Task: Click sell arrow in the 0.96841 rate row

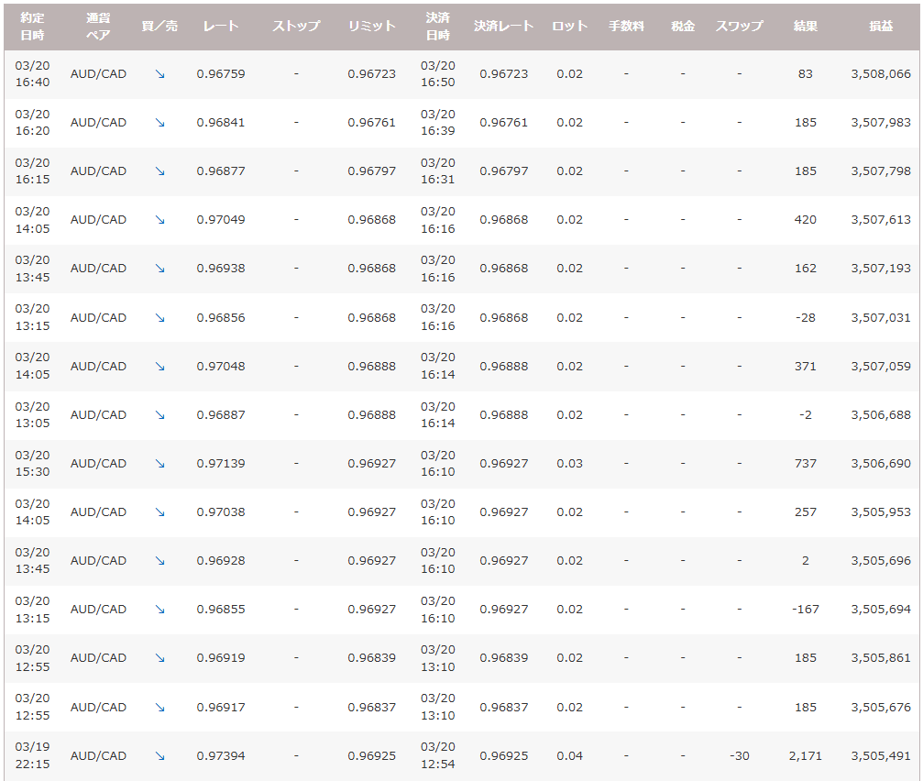Action: tap(159, 123)
